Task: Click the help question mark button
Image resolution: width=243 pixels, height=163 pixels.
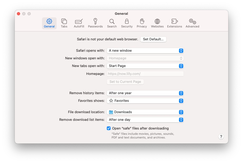Action: point(221,137)
